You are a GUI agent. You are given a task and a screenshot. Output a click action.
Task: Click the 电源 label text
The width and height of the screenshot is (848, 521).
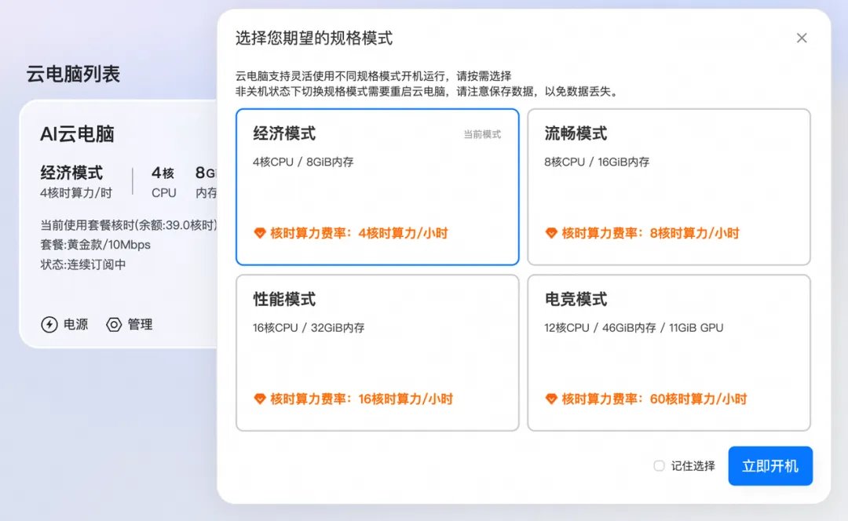pos(75,324)
